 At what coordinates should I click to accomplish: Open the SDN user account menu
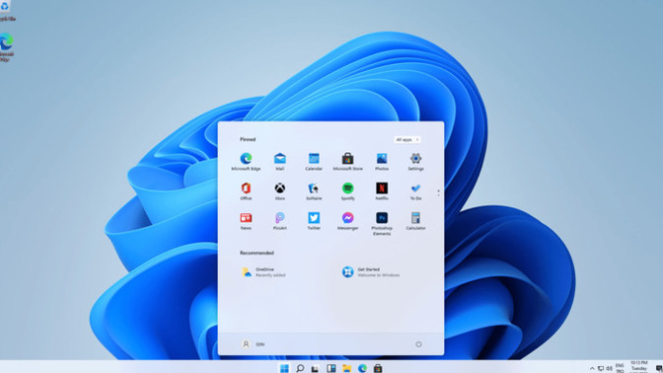[x=253, y=344]
